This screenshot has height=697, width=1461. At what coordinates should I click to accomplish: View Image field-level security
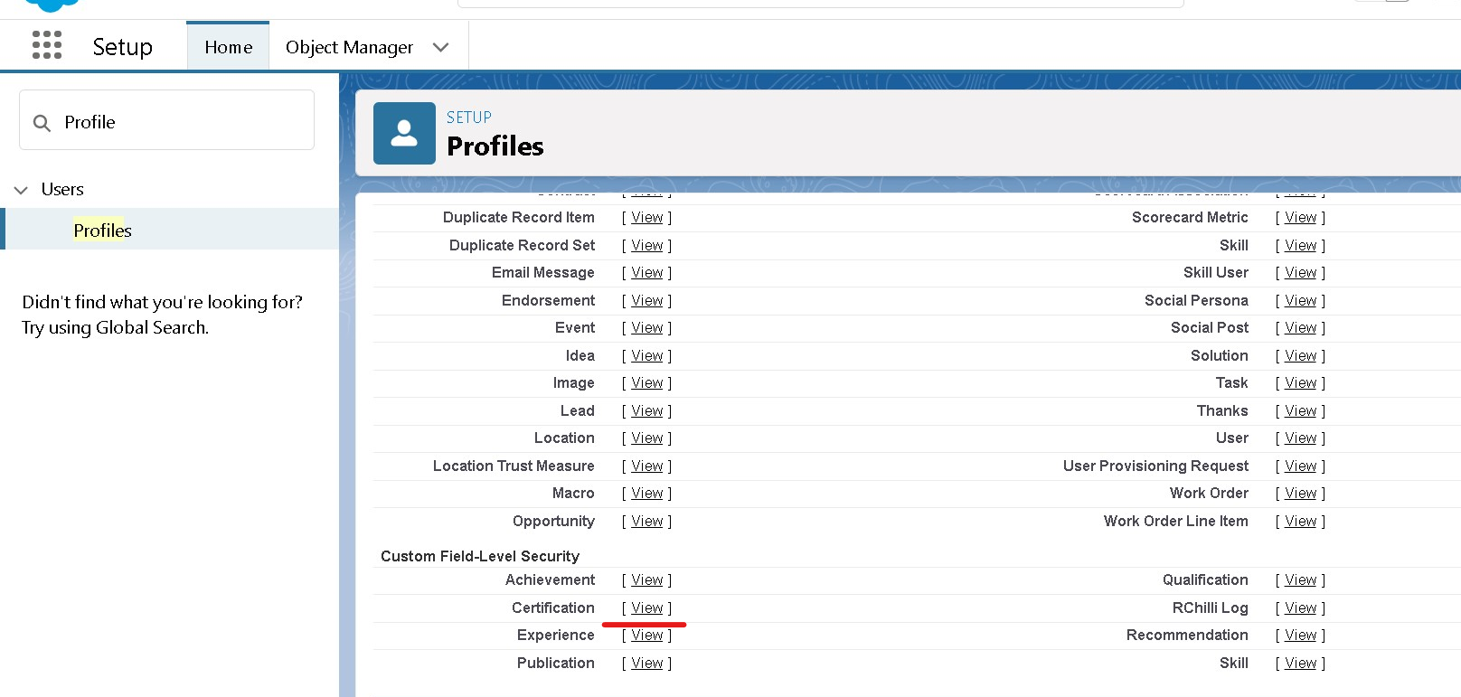(x=647, y=382)
